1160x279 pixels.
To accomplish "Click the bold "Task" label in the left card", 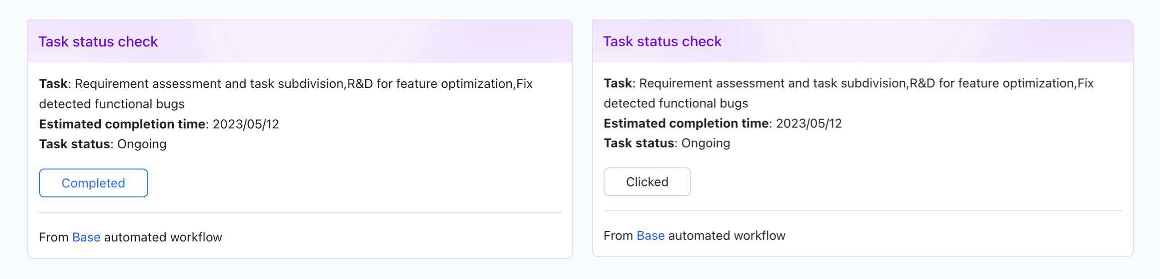I will (53, 84).
